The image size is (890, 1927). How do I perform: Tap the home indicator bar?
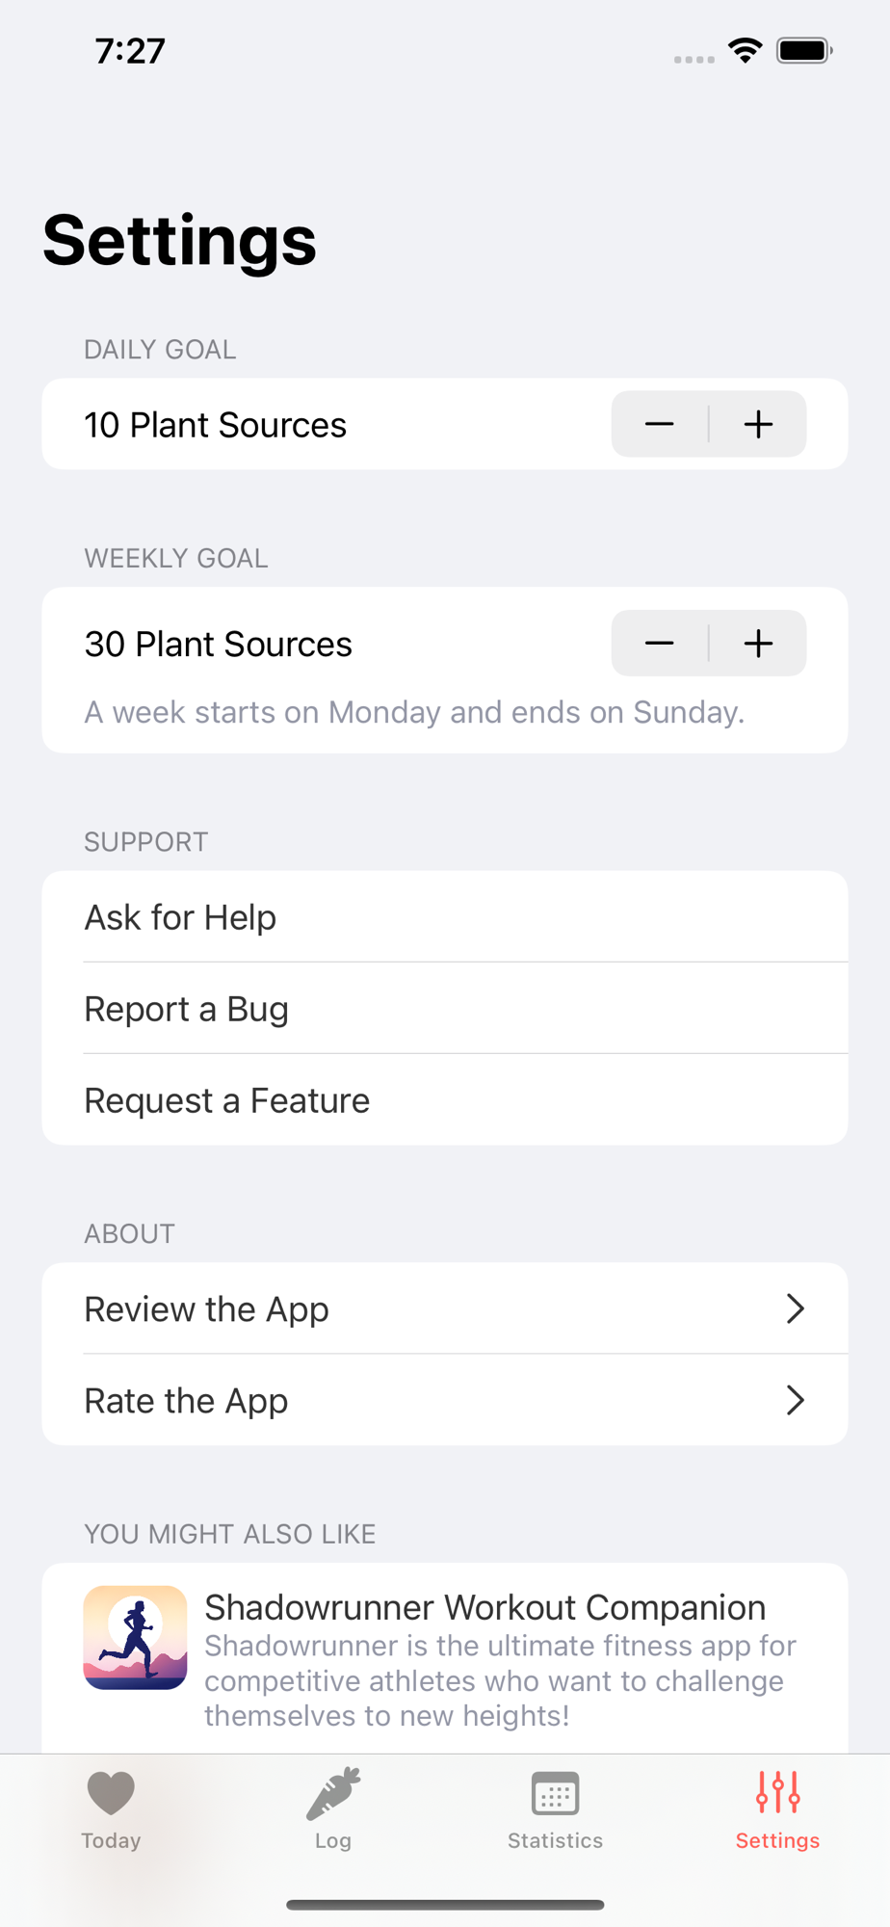coord(445,1904)
